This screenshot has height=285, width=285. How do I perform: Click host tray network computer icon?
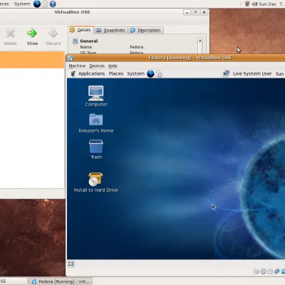pos(247,4)
